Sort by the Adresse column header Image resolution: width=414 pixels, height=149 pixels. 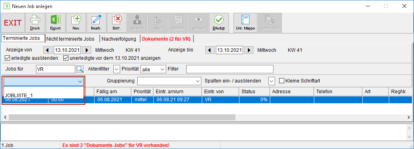click(x=292, y=92)
